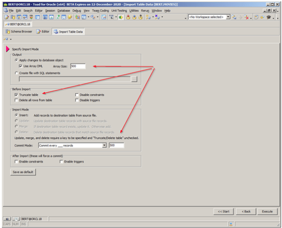Click the '< Back' button

tap(246, 211)
